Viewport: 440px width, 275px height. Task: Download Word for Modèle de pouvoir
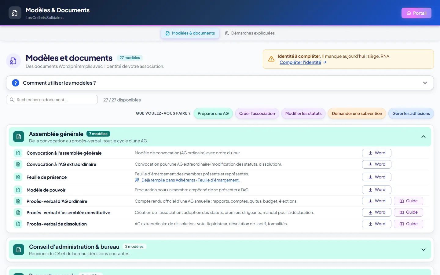(x=377, y=190)
